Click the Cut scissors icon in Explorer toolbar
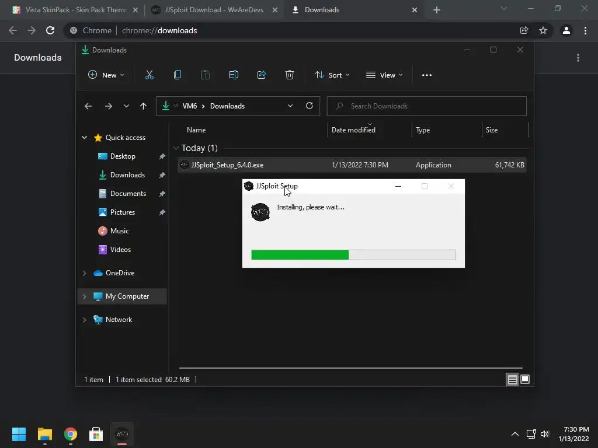The width and height of the screenshot is (598, 448). click(x=149, y=75)
